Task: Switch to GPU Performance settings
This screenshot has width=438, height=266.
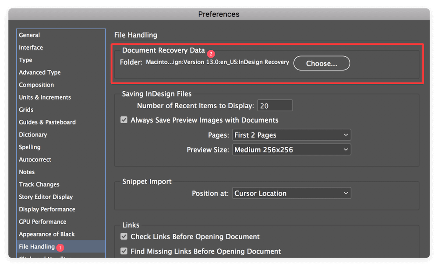Action: pos(42,221)
